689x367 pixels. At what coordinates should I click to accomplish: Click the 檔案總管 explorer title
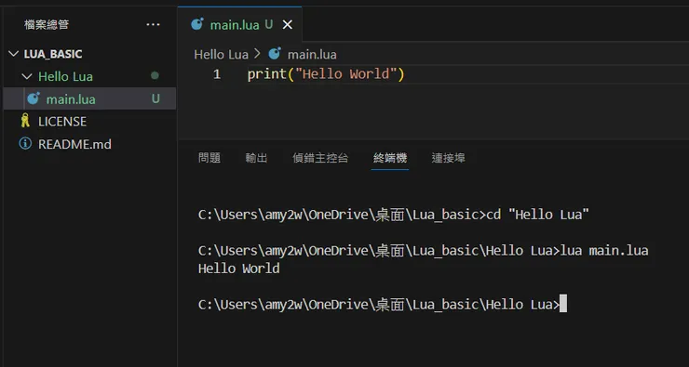[x=47, y=24]
